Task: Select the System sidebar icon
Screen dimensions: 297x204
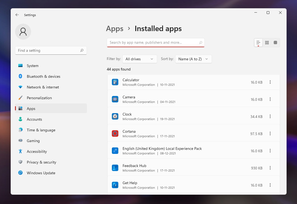Action: click(x=20, y=65)
